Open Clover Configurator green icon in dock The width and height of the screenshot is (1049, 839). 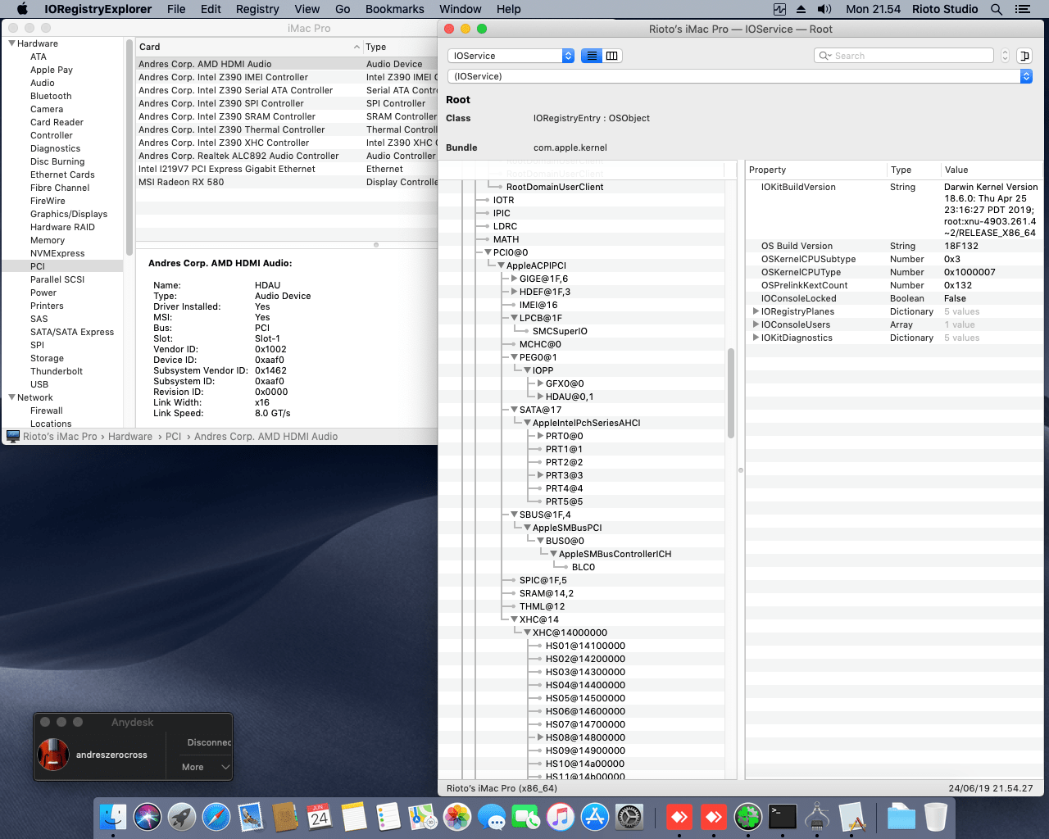tap(747, 817)
